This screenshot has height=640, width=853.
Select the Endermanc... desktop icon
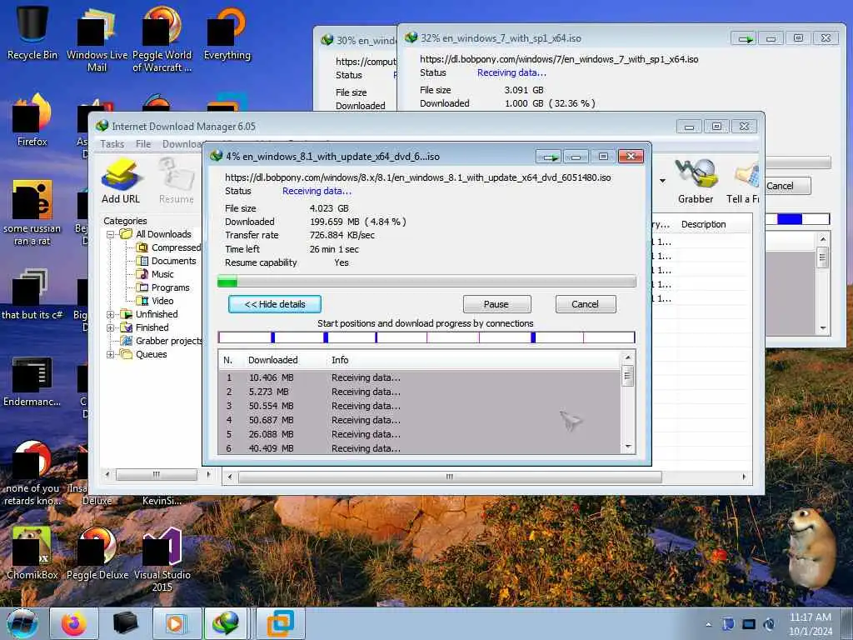(x=32, y=382)
